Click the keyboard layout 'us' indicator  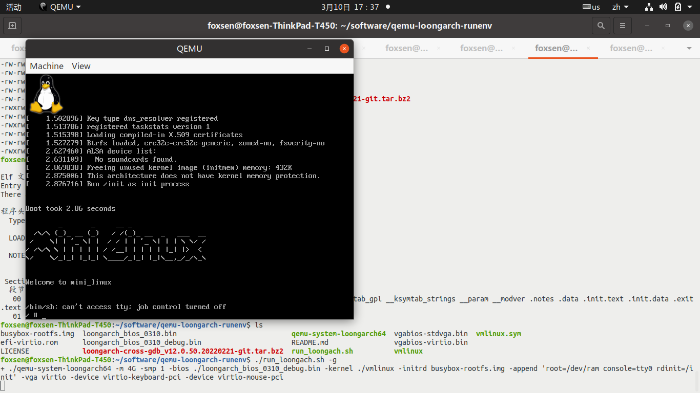(x=591, y=7)
